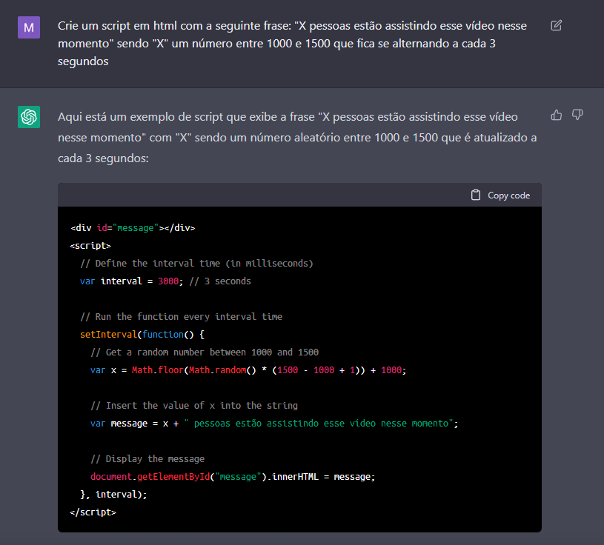
Task: Give the response a thumbs down
Action: click(x=577, y=115)
